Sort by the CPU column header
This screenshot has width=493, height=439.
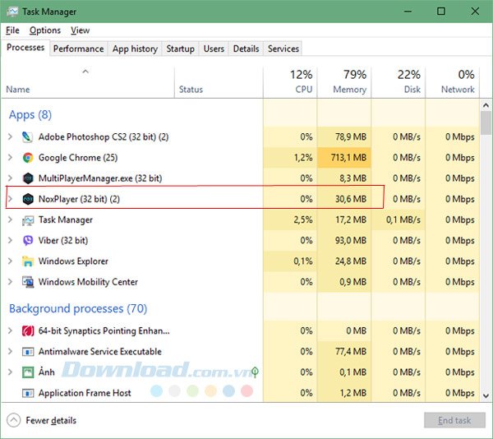pos(290,82)
